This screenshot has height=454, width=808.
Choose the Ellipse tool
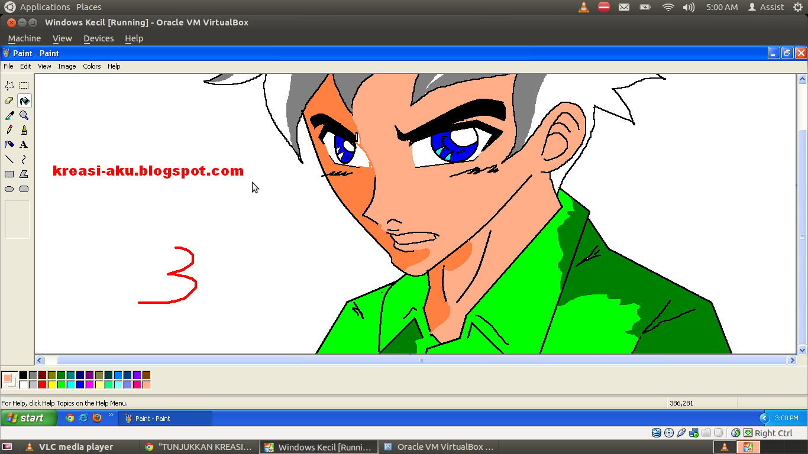click(x=9, y=189)
